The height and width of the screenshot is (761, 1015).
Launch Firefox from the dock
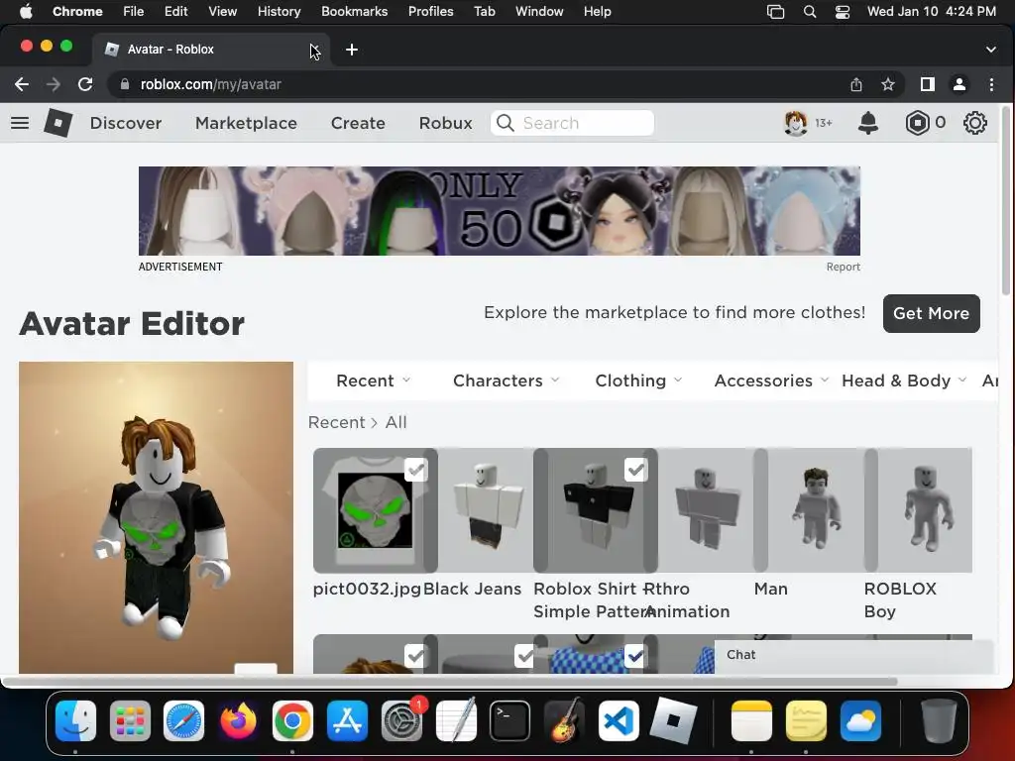pos(238,720)
